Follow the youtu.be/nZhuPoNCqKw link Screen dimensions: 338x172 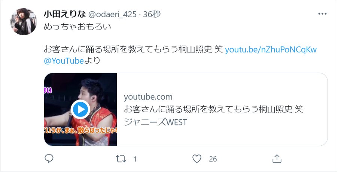[x=271, y=49]
